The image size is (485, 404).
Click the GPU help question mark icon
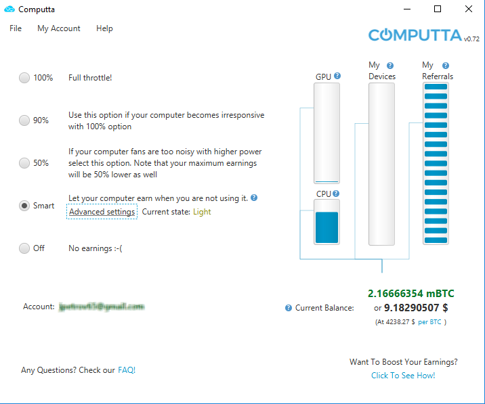pos(337,76)
